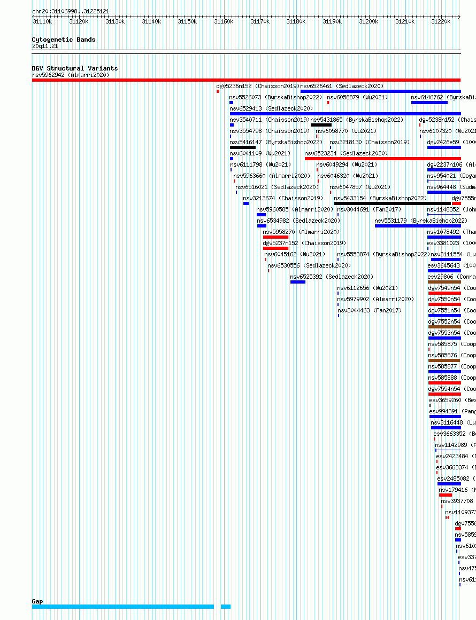The width and height of the screenshot is (476, 620).
Task: Open variant nsv3044691 (Fan2017)
Action: coord(369,209)
